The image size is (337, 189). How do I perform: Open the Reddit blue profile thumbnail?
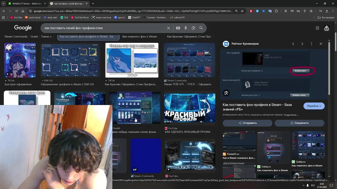pyautogui.click(x=135, y=108)
